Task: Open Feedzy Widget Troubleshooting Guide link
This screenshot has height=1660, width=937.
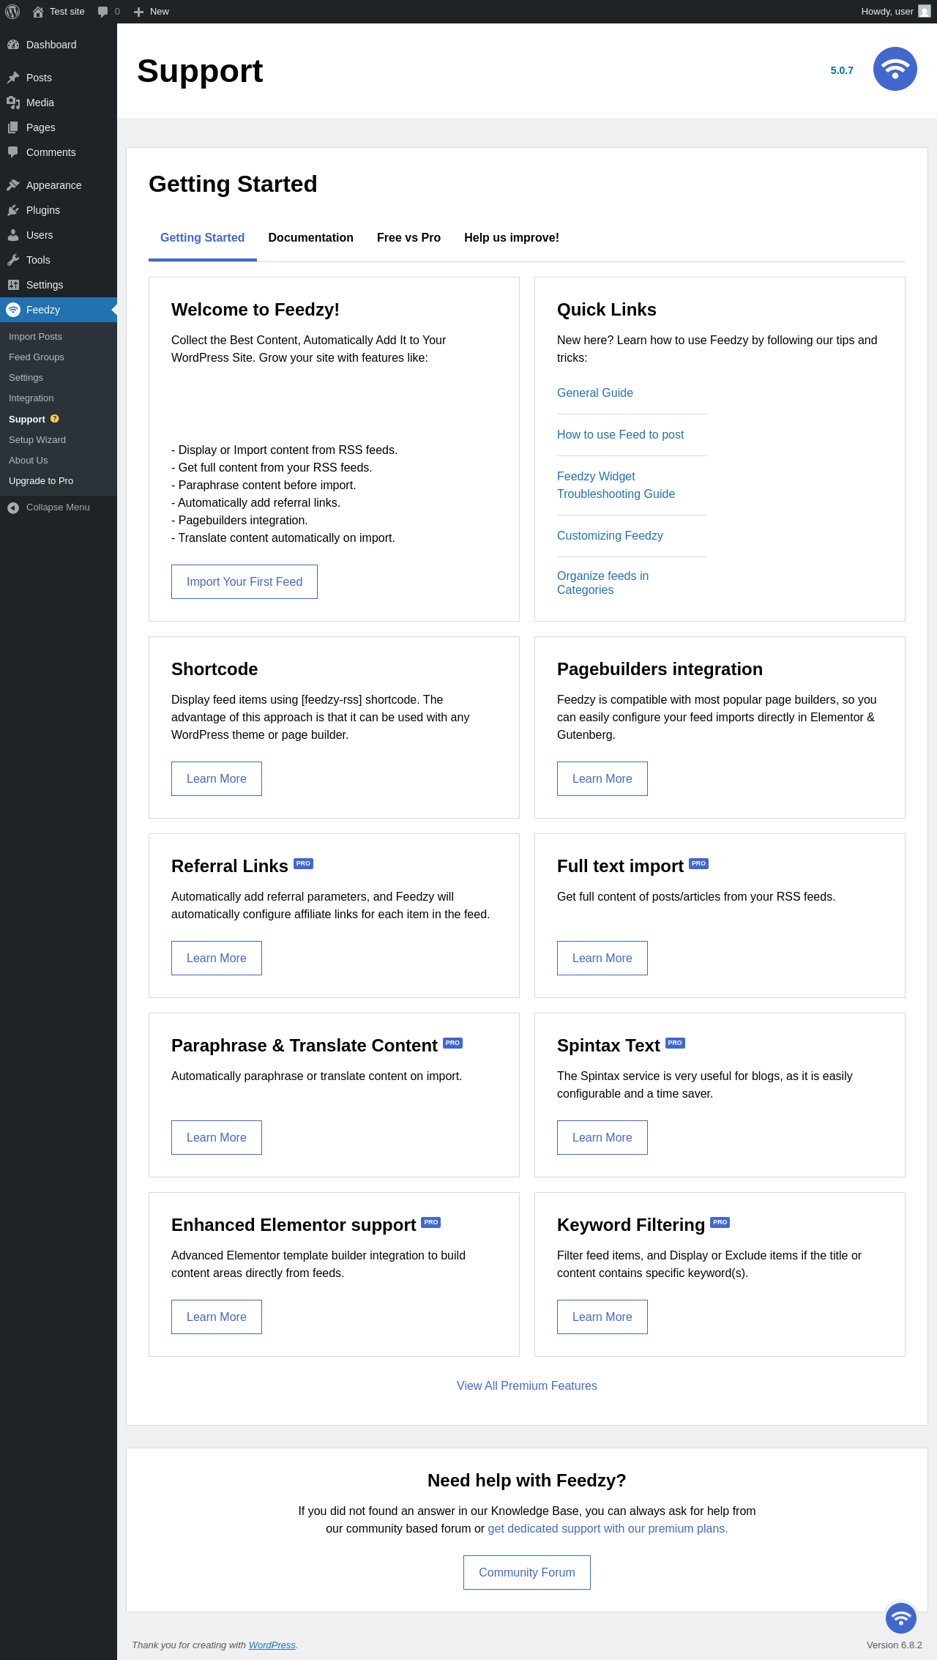Action: click(x=616, y=485)
